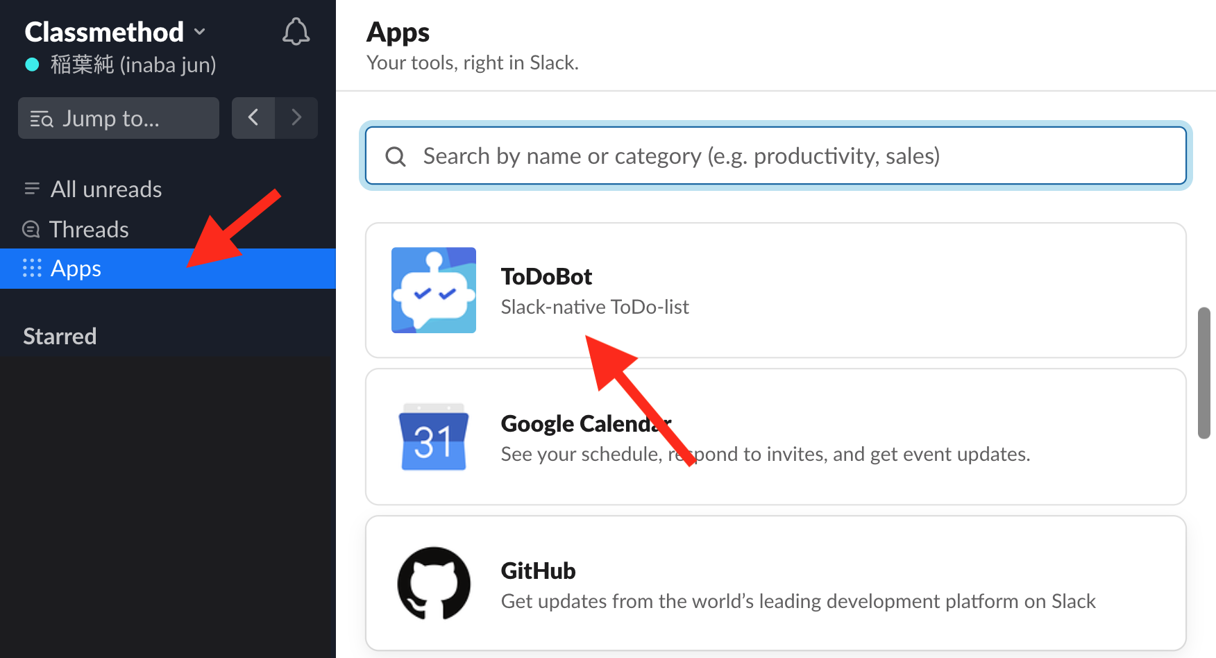
Task: Click the All unreads icon
Action: (31, 188)
